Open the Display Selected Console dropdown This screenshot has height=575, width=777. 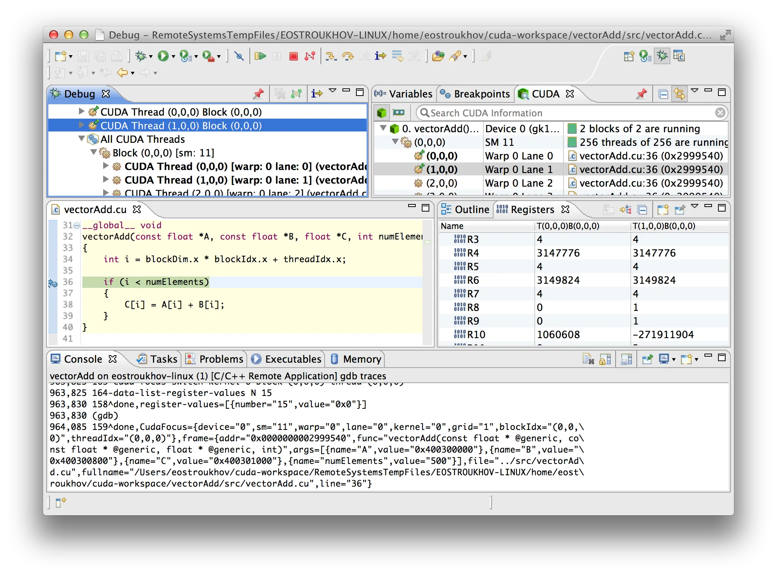coord(673,360)
